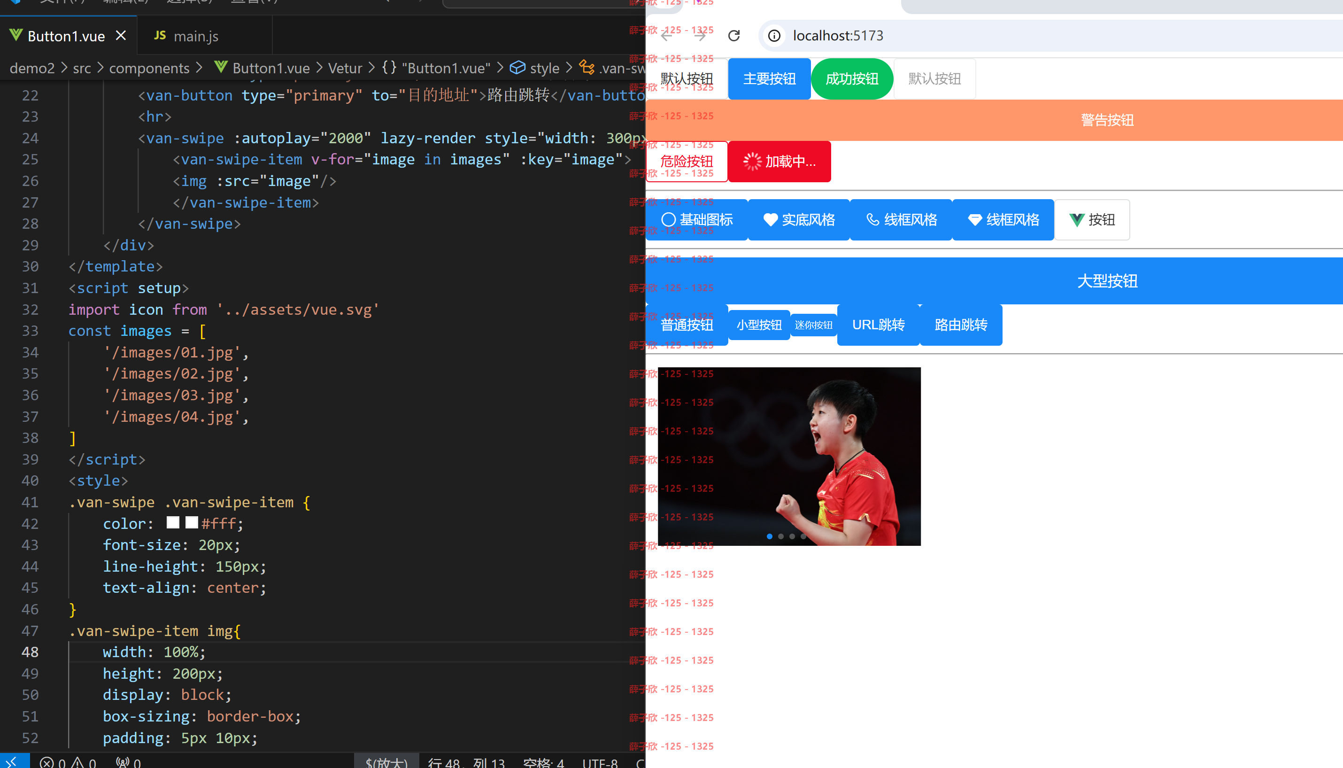This screenshot has width=1343, height=768.
Task: Change indentation 空格: 4 setting
Action: [x=543, y=763]
